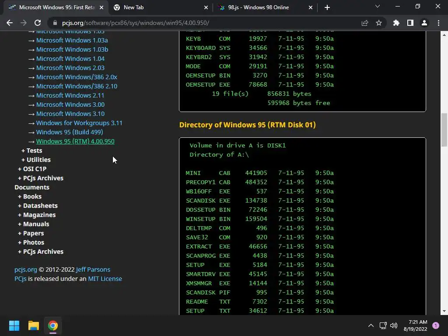Expand the Books section
Image resolution: width=448 pixels, height=336 pixels.
click(30, 196)
